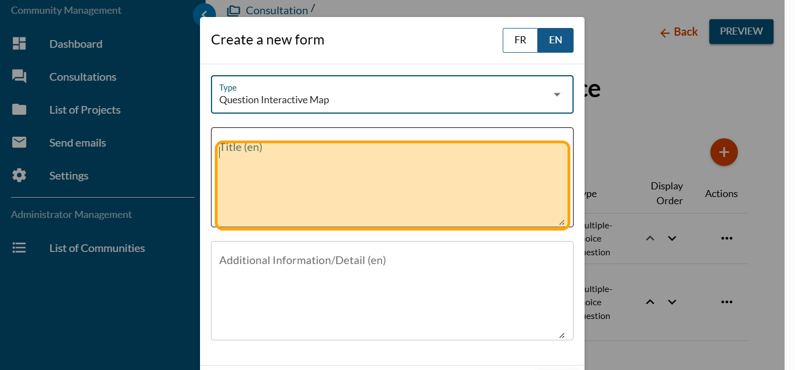This screenshot has width=795, height=370.
Task: Click the Additional Information/Detail text area
Action: [x=392, y=290]
